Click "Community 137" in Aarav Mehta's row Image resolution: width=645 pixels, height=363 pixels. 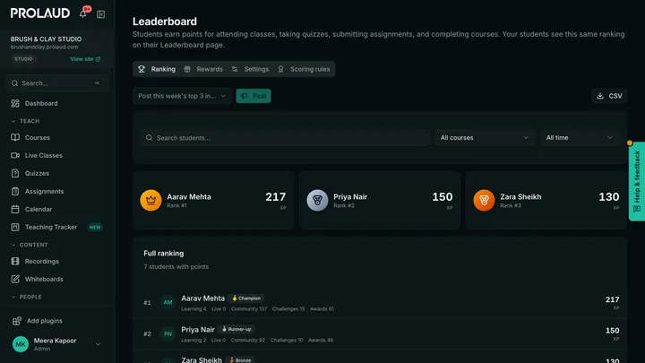click(249, 309)
